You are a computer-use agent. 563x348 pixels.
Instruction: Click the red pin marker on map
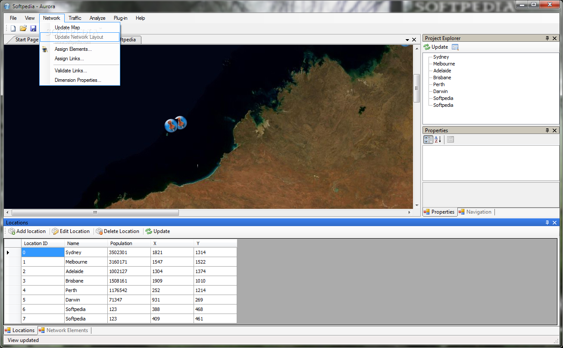(x=172, y=125)
